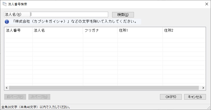Click the resize grip at window corner
211x110 pixels.
point(209,108)
